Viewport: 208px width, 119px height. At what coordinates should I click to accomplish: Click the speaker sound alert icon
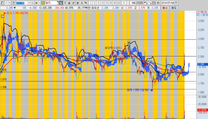pos(37,3)
